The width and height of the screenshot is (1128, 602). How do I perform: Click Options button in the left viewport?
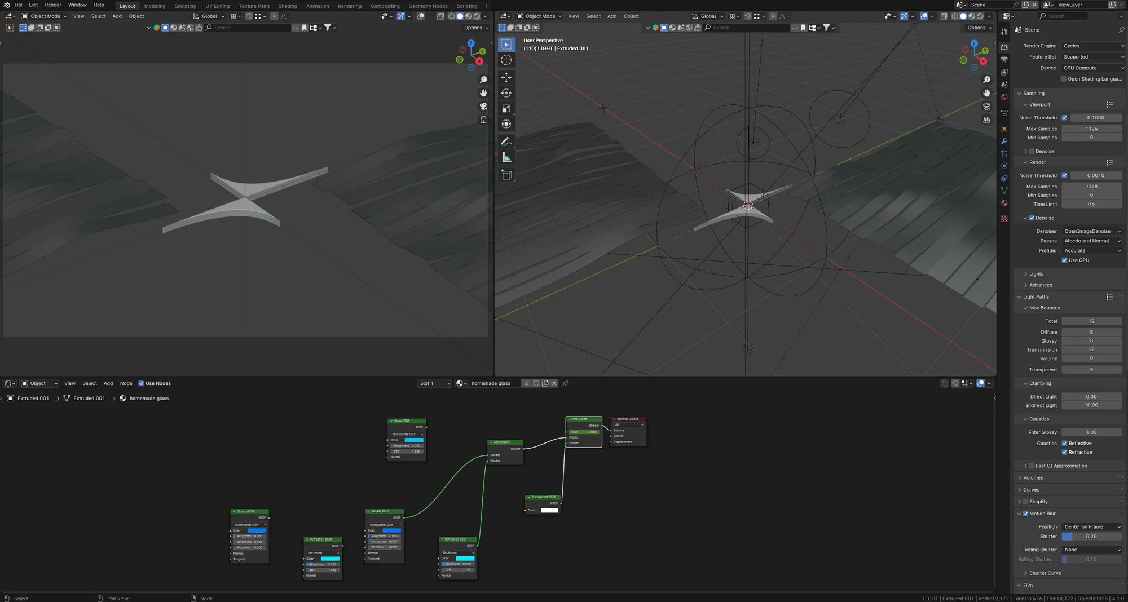(x=475, y=28)
